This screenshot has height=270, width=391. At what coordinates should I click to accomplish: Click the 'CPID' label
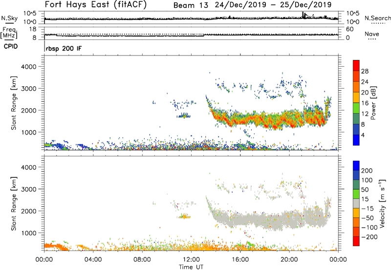pos(11,46)
